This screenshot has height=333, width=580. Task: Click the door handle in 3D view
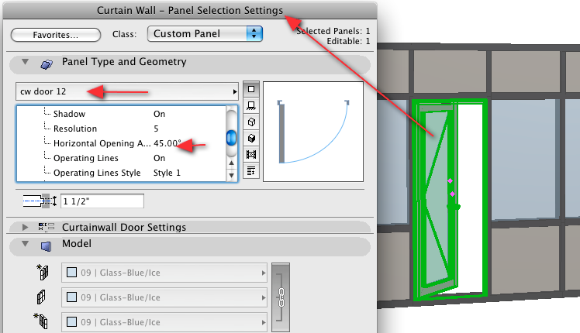tap(454, 207)
